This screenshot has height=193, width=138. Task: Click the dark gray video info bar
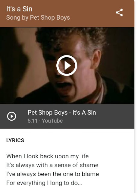pyautogui.click(x=67, y=116)
